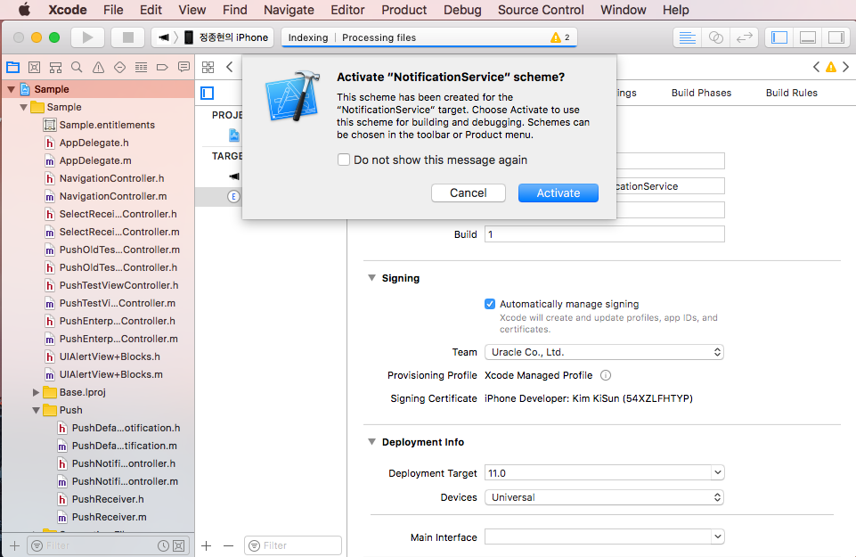Collapse the Sample project root
856x557 pixels.
pos(11,89)
